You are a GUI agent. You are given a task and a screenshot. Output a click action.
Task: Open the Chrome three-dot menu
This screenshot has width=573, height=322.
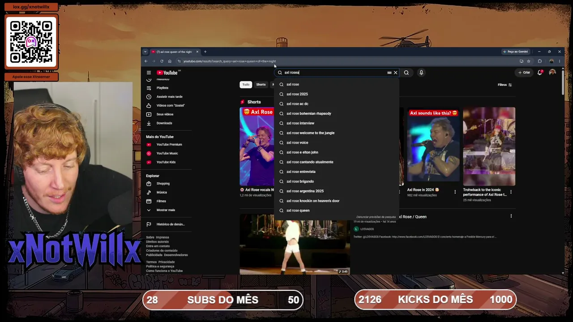559,61
